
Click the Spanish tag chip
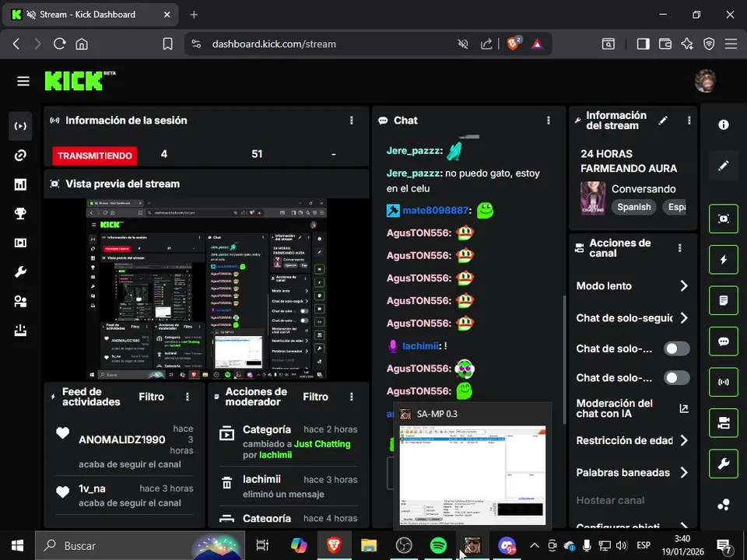point(633,207)
